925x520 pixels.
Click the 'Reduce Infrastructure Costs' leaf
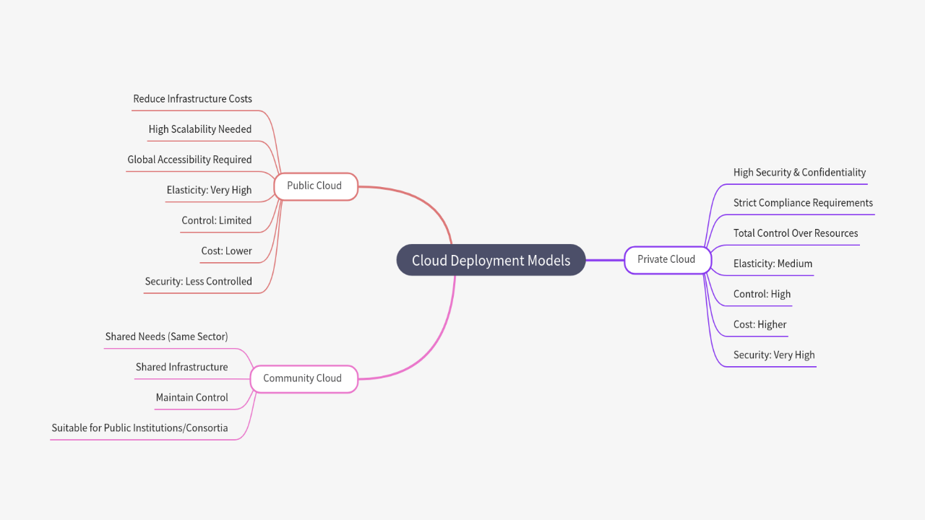click(x=192, y=99)
